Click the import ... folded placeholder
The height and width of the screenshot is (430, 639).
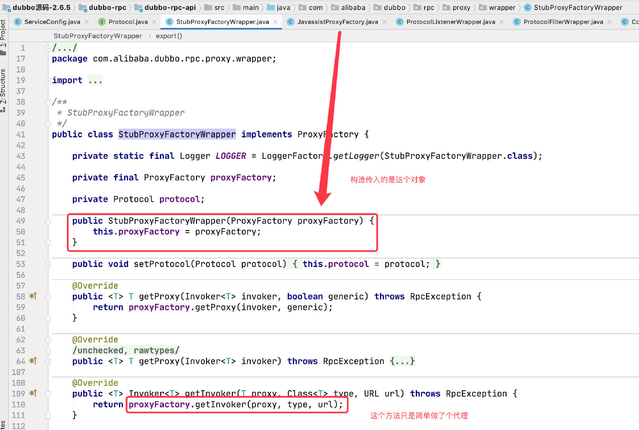coord(95,80)
